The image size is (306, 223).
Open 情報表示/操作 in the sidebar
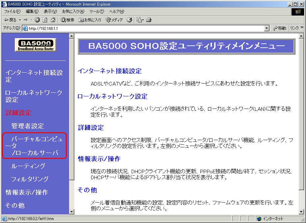pyautogui.click(x=27, y=192)
